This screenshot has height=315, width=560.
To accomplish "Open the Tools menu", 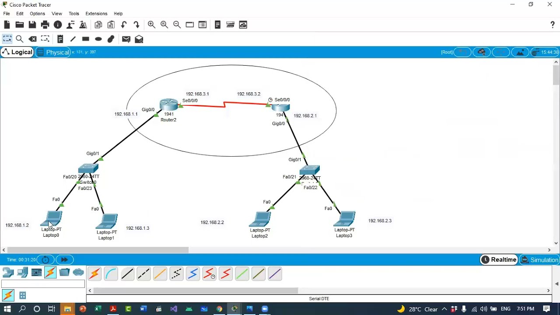I will pyautogui.click(x=74, y=14).
